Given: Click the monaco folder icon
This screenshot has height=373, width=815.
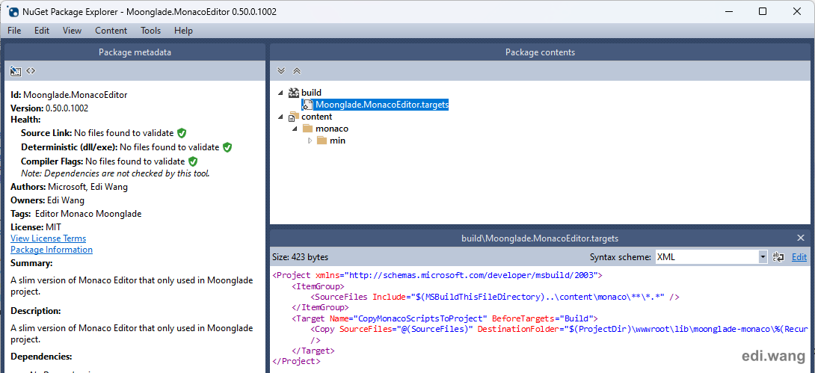Looking at the screenshot, I should pyautogui.click(x=308, y=129).
